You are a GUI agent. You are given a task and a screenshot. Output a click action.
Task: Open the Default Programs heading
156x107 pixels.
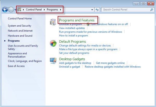point(73,42)
